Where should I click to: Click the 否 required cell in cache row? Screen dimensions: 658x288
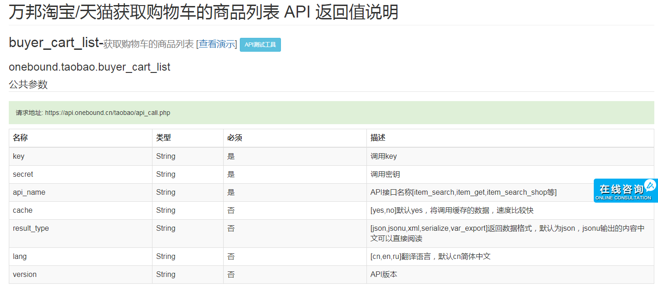295,210
